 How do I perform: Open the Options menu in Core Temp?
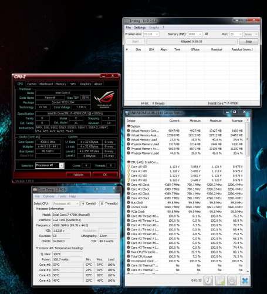[49, 196]
